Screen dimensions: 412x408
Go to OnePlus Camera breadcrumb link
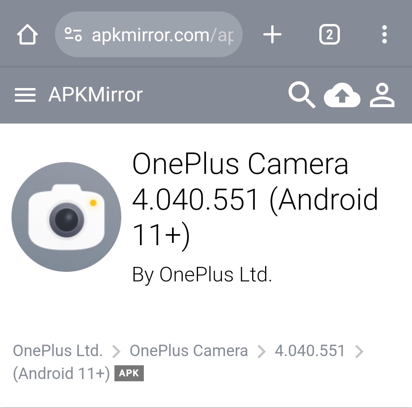pyautogui.click(x=189, y=351)
